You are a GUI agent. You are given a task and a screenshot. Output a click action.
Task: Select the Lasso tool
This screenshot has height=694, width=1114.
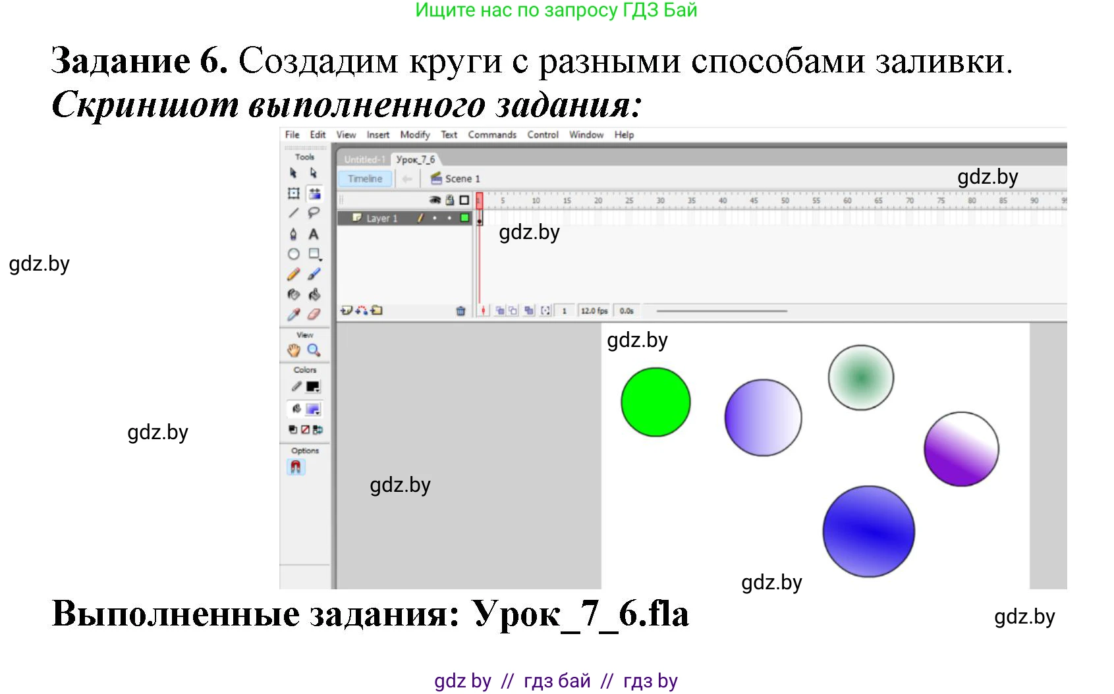[x=314, y=212]
